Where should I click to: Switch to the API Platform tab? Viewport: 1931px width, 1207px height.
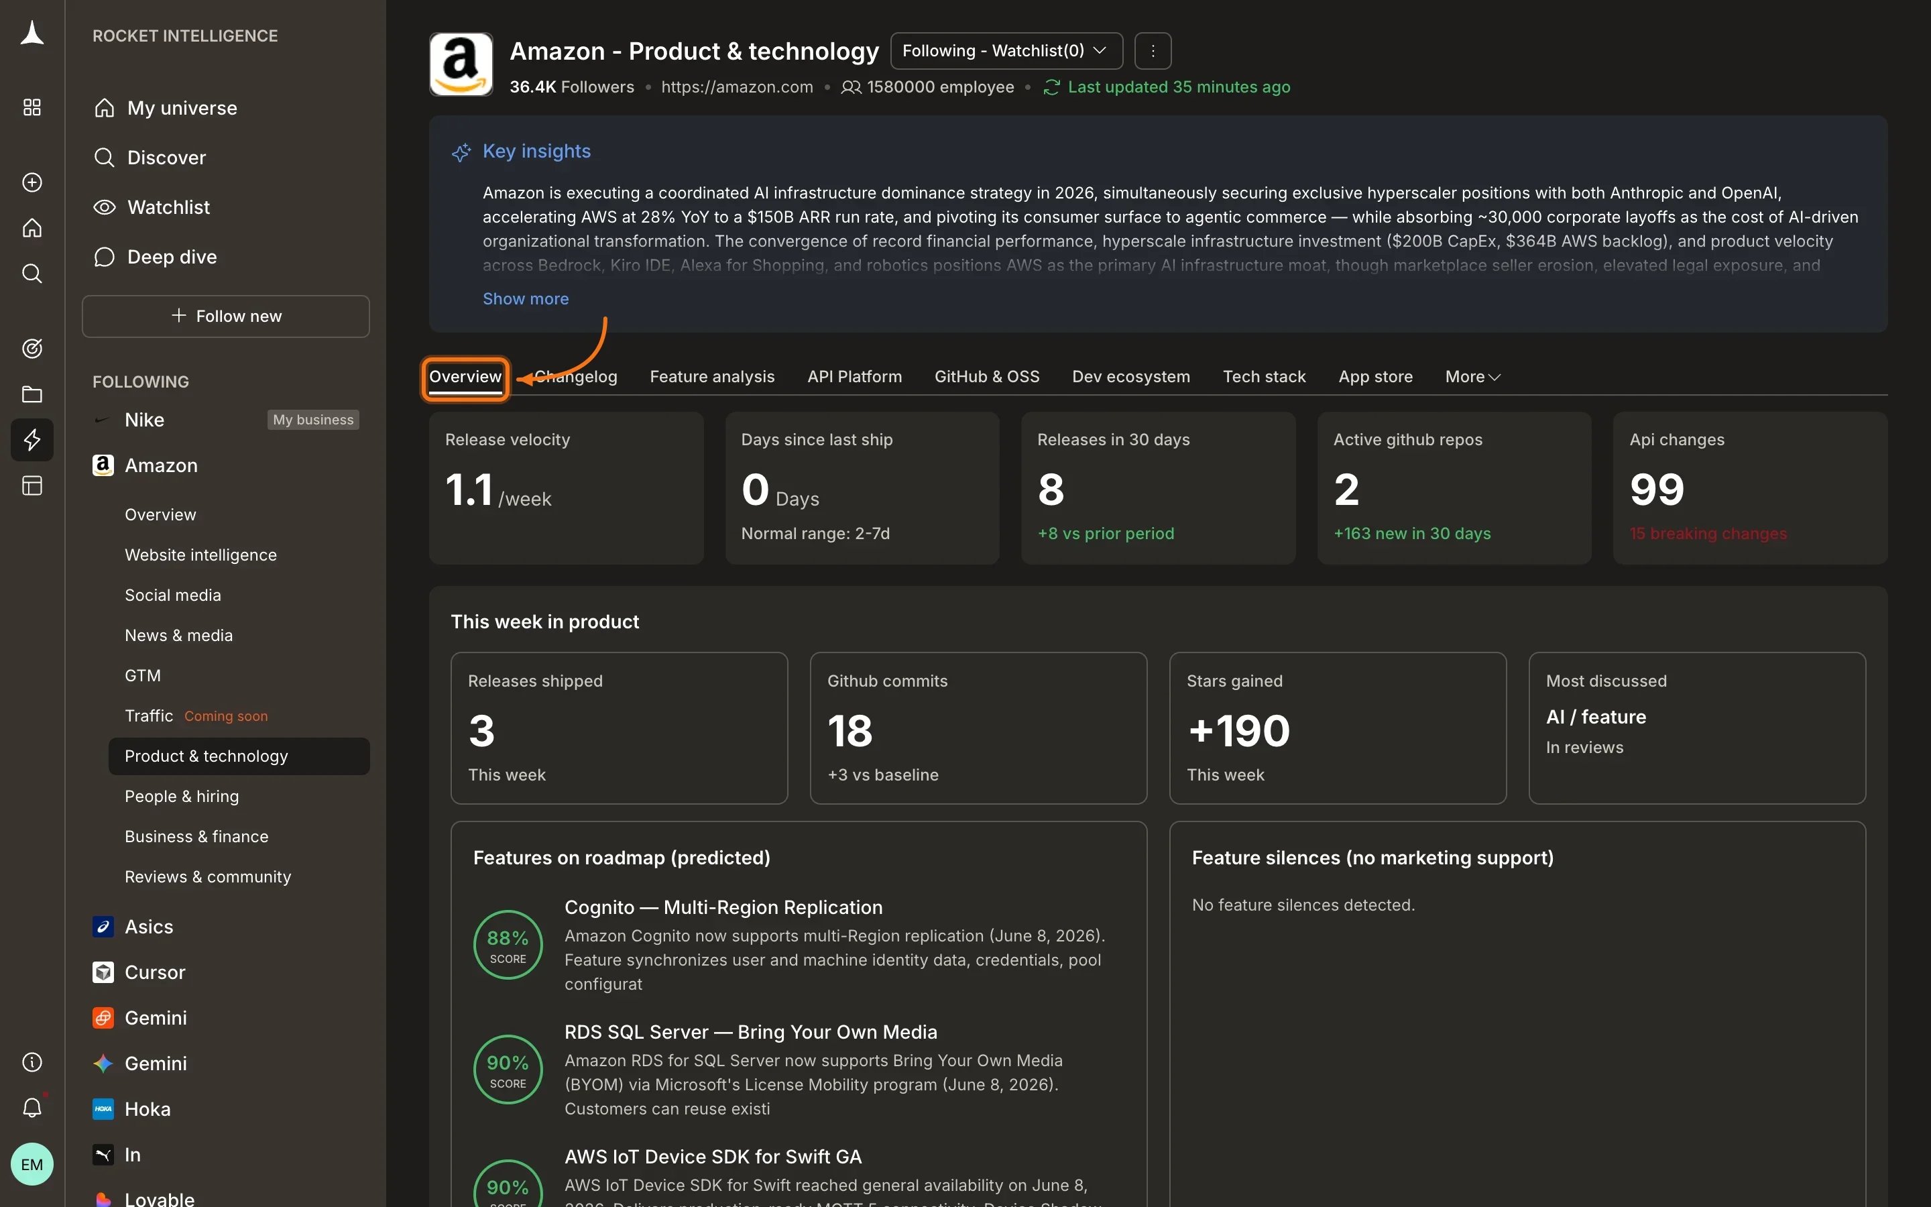(x=855, y=377)
